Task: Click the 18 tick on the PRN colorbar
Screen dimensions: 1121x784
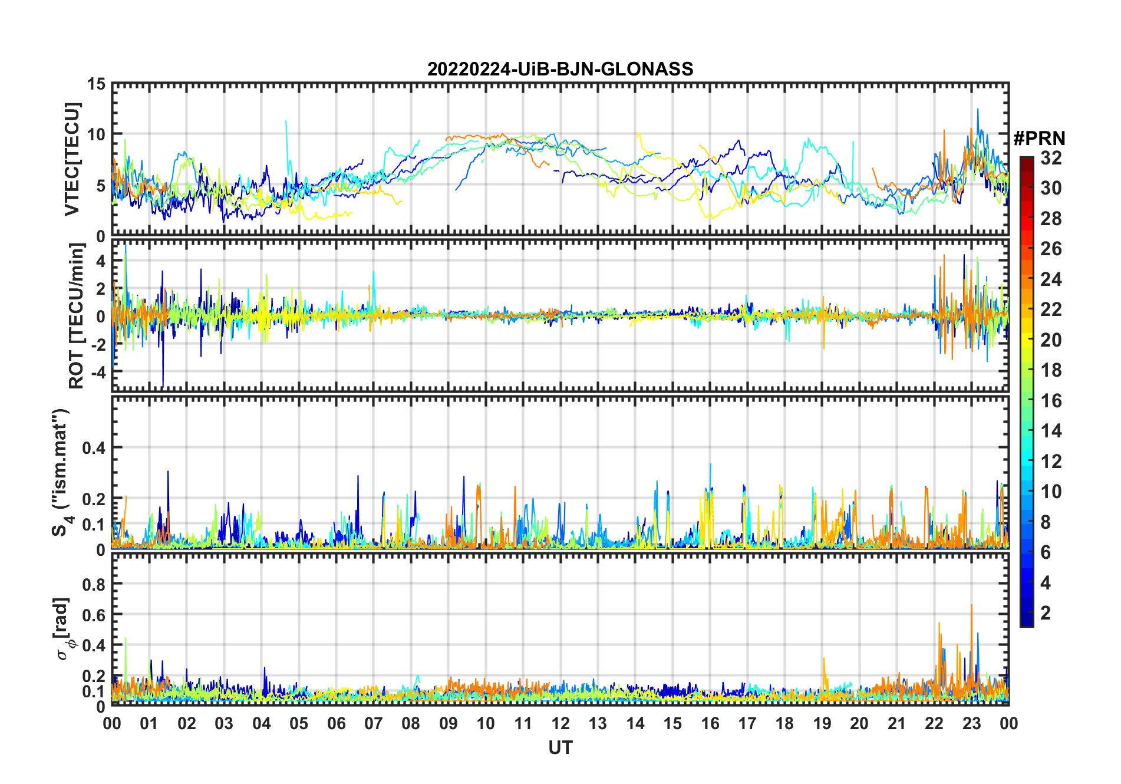Action: [1051, 370]
